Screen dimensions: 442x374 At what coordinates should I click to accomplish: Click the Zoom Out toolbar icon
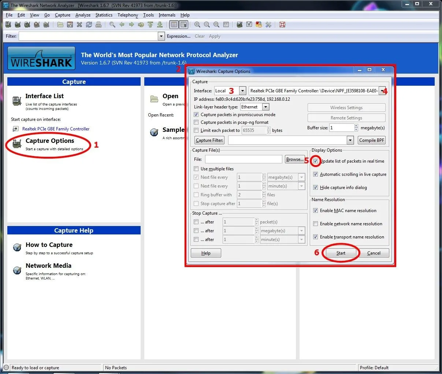click(x=207, y=25)
